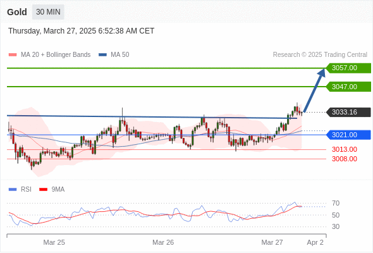
Task: Click the Research © 2025 Trading Central credit
Action: pyautogui.click(x=320, y=55)
